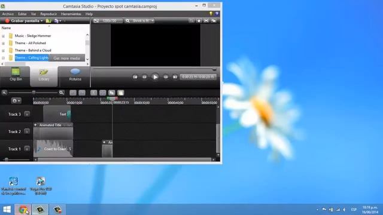Click the step-forward button
The width and height of the screenshot is (383, 215).
point(166,77)
